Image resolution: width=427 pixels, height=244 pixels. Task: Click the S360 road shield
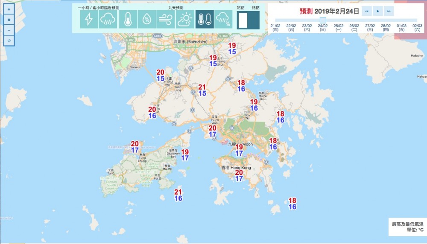223,36
